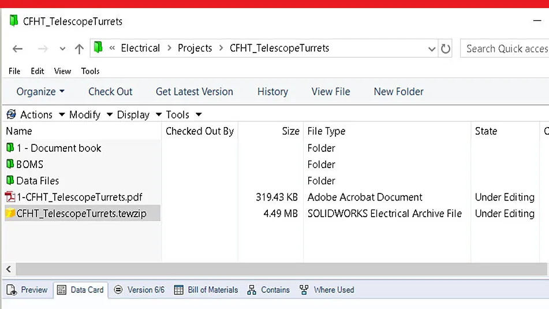The width and height of the screenshot is (549, 309).
Task: Click the horizontal scrollbar left arrow
Action: [x=9, y=269]
